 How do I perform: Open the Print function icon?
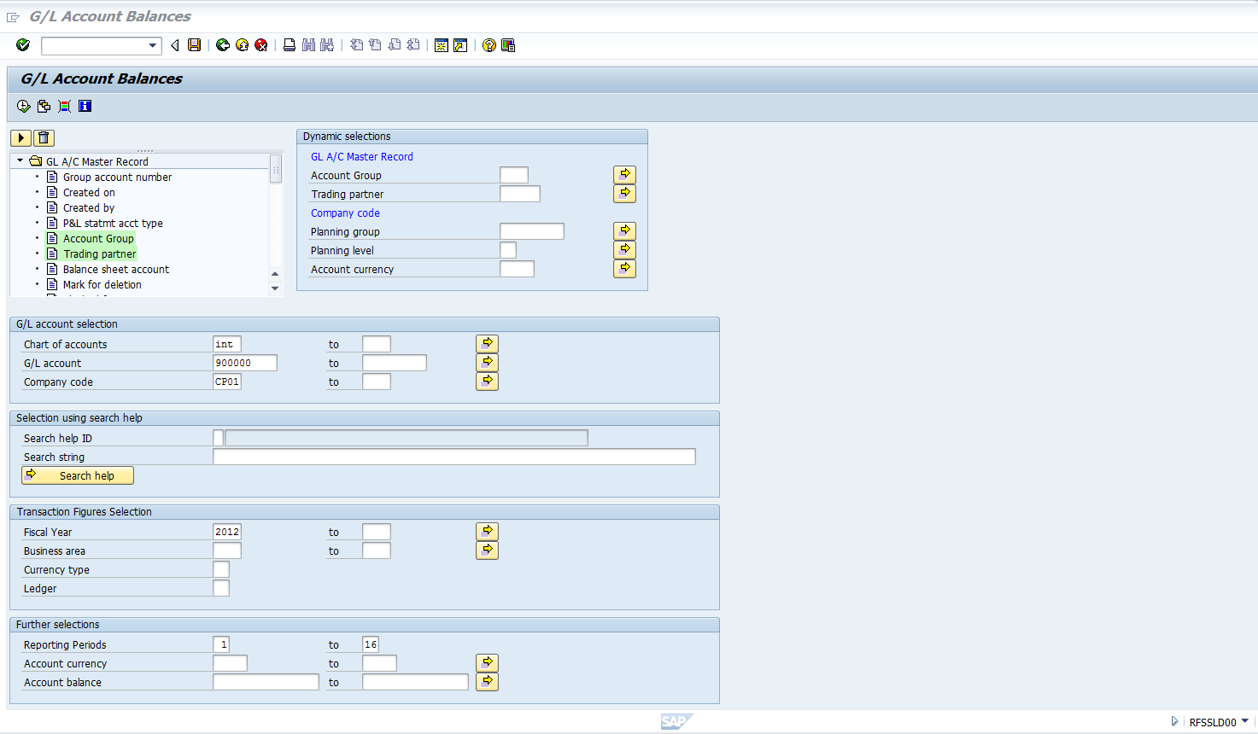289,44
